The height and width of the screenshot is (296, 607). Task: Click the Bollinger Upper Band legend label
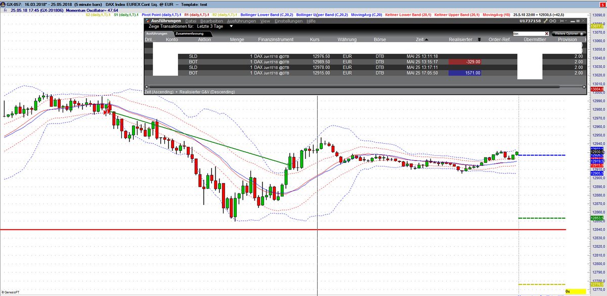[323, 15]
